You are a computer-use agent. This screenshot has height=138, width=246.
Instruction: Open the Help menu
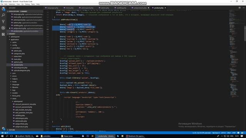[x=38, y=4]
